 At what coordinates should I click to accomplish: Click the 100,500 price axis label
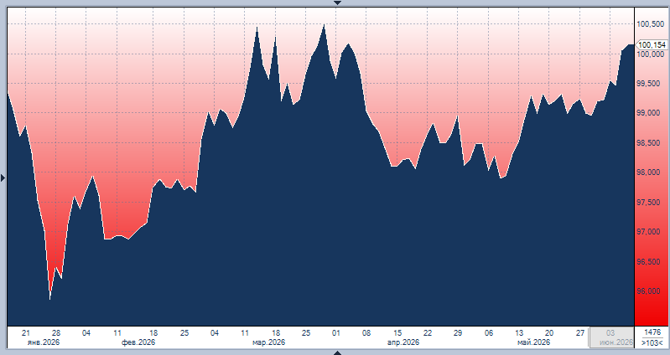click(x=651, y=24)
